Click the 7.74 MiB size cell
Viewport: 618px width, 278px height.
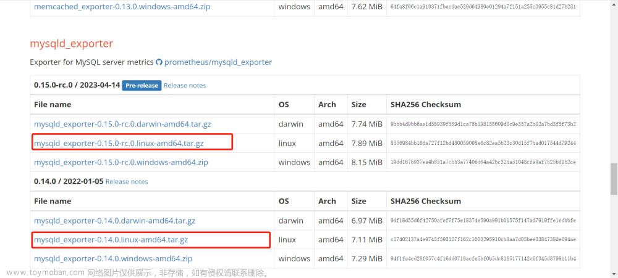tap(367, 125)
